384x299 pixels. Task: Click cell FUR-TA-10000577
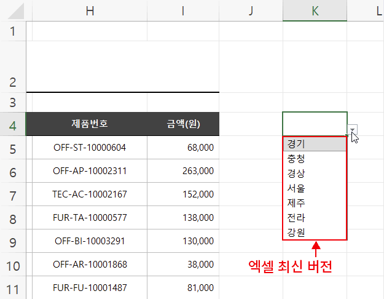(90, 217)
